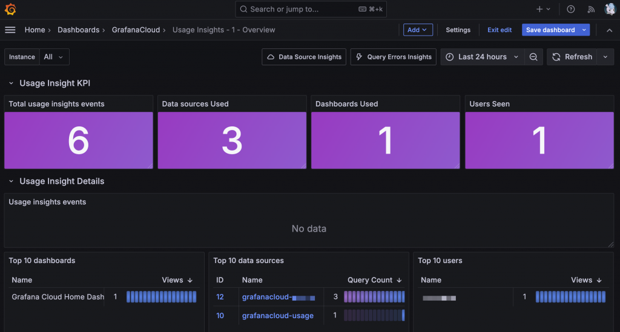Screen dimensions: 620x332
Task: Click the Search or jump to field
Action: pos(311,9)
